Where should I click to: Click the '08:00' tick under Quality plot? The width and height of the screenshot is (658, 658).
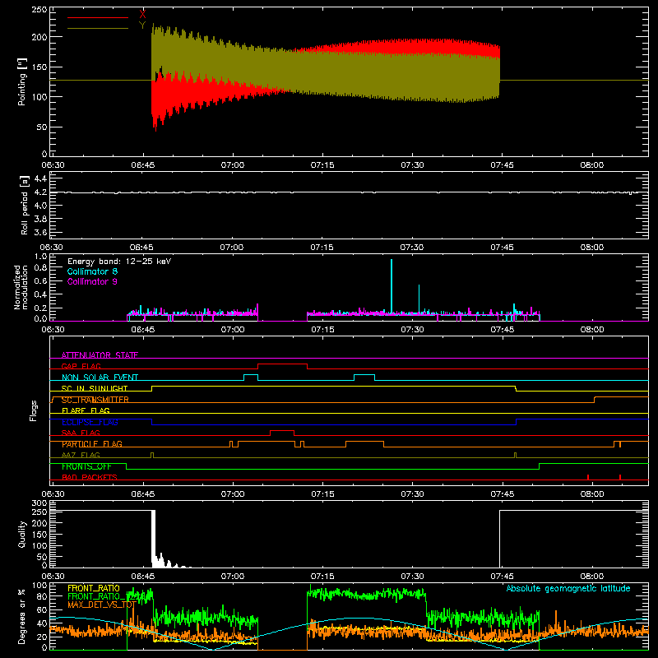591,577
